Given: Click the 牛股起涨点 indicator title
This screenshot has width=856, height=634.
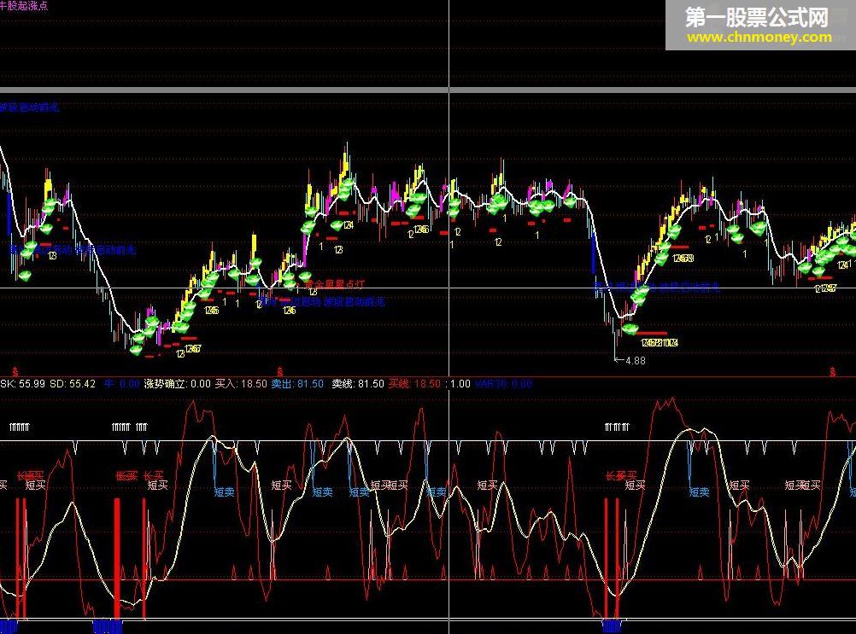Looking at the screenshot, I should coord(24,5).
